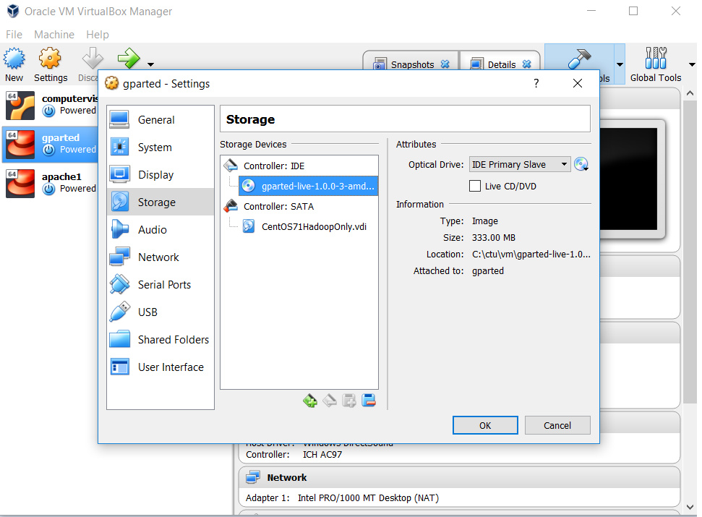Click the Settings gear toolbar icon
Image resolution: width=702 pixels, height=517 pixels.
(50, 59)
